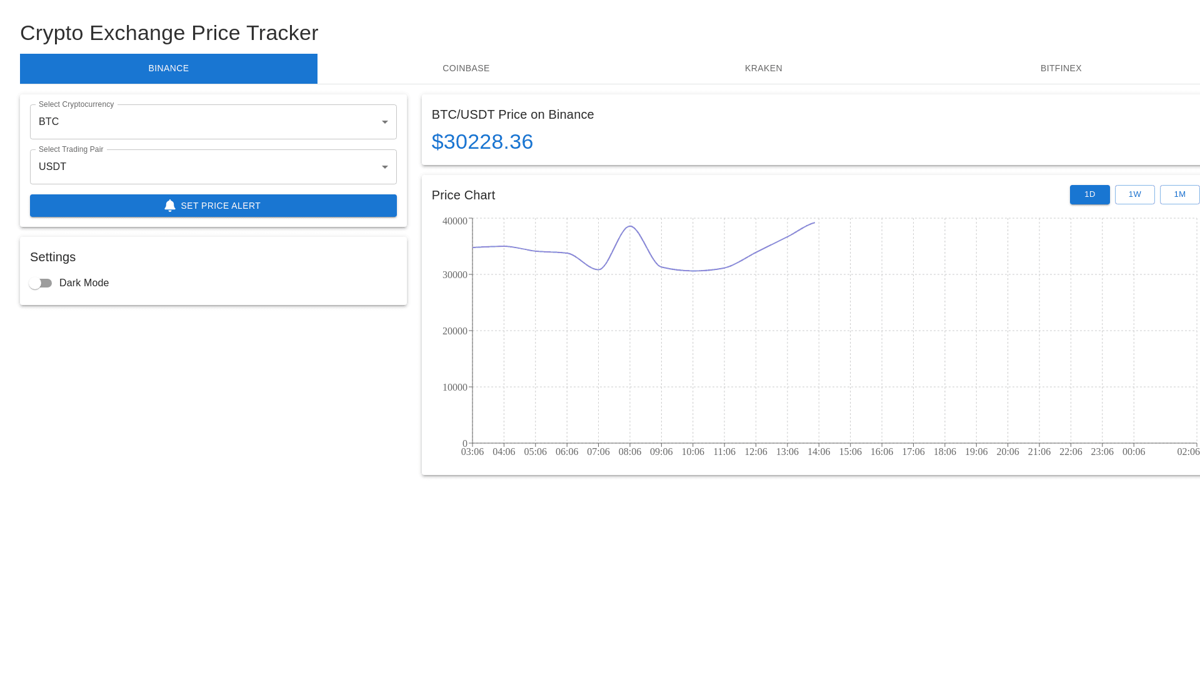Switch chart to 1W range

coord(1134,194)
